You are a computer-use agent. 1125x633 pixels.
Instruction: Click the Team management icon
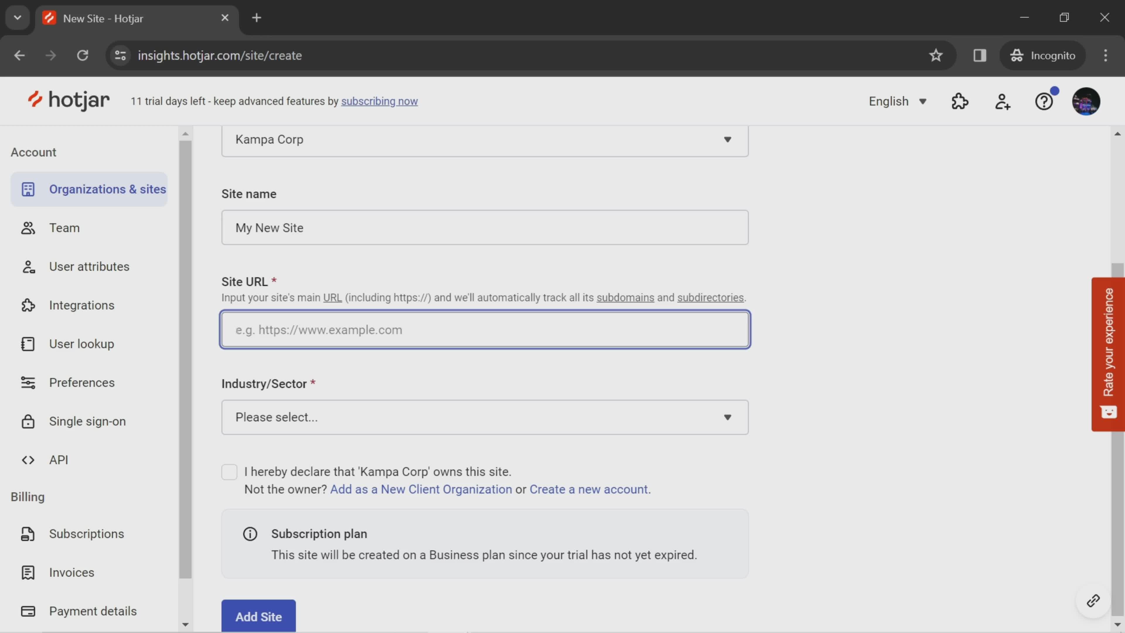pyautogui.click(x=1003, y=101)
